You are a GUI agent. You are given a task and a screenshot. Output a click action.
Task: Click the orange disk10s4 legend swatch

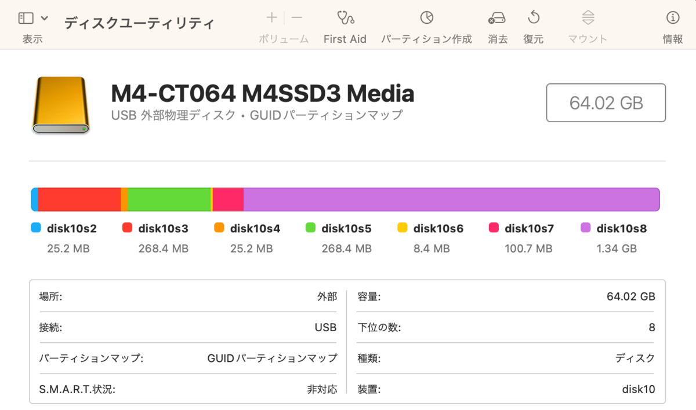(x=219, y=228)
